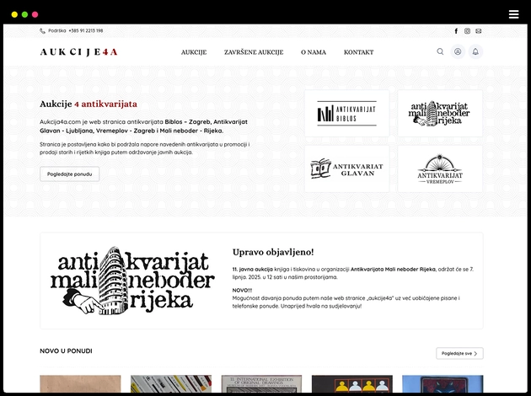Open the blue-framed item thumbnail
The width and height of the screenshot is (531, 396).
tap(442, 384)
